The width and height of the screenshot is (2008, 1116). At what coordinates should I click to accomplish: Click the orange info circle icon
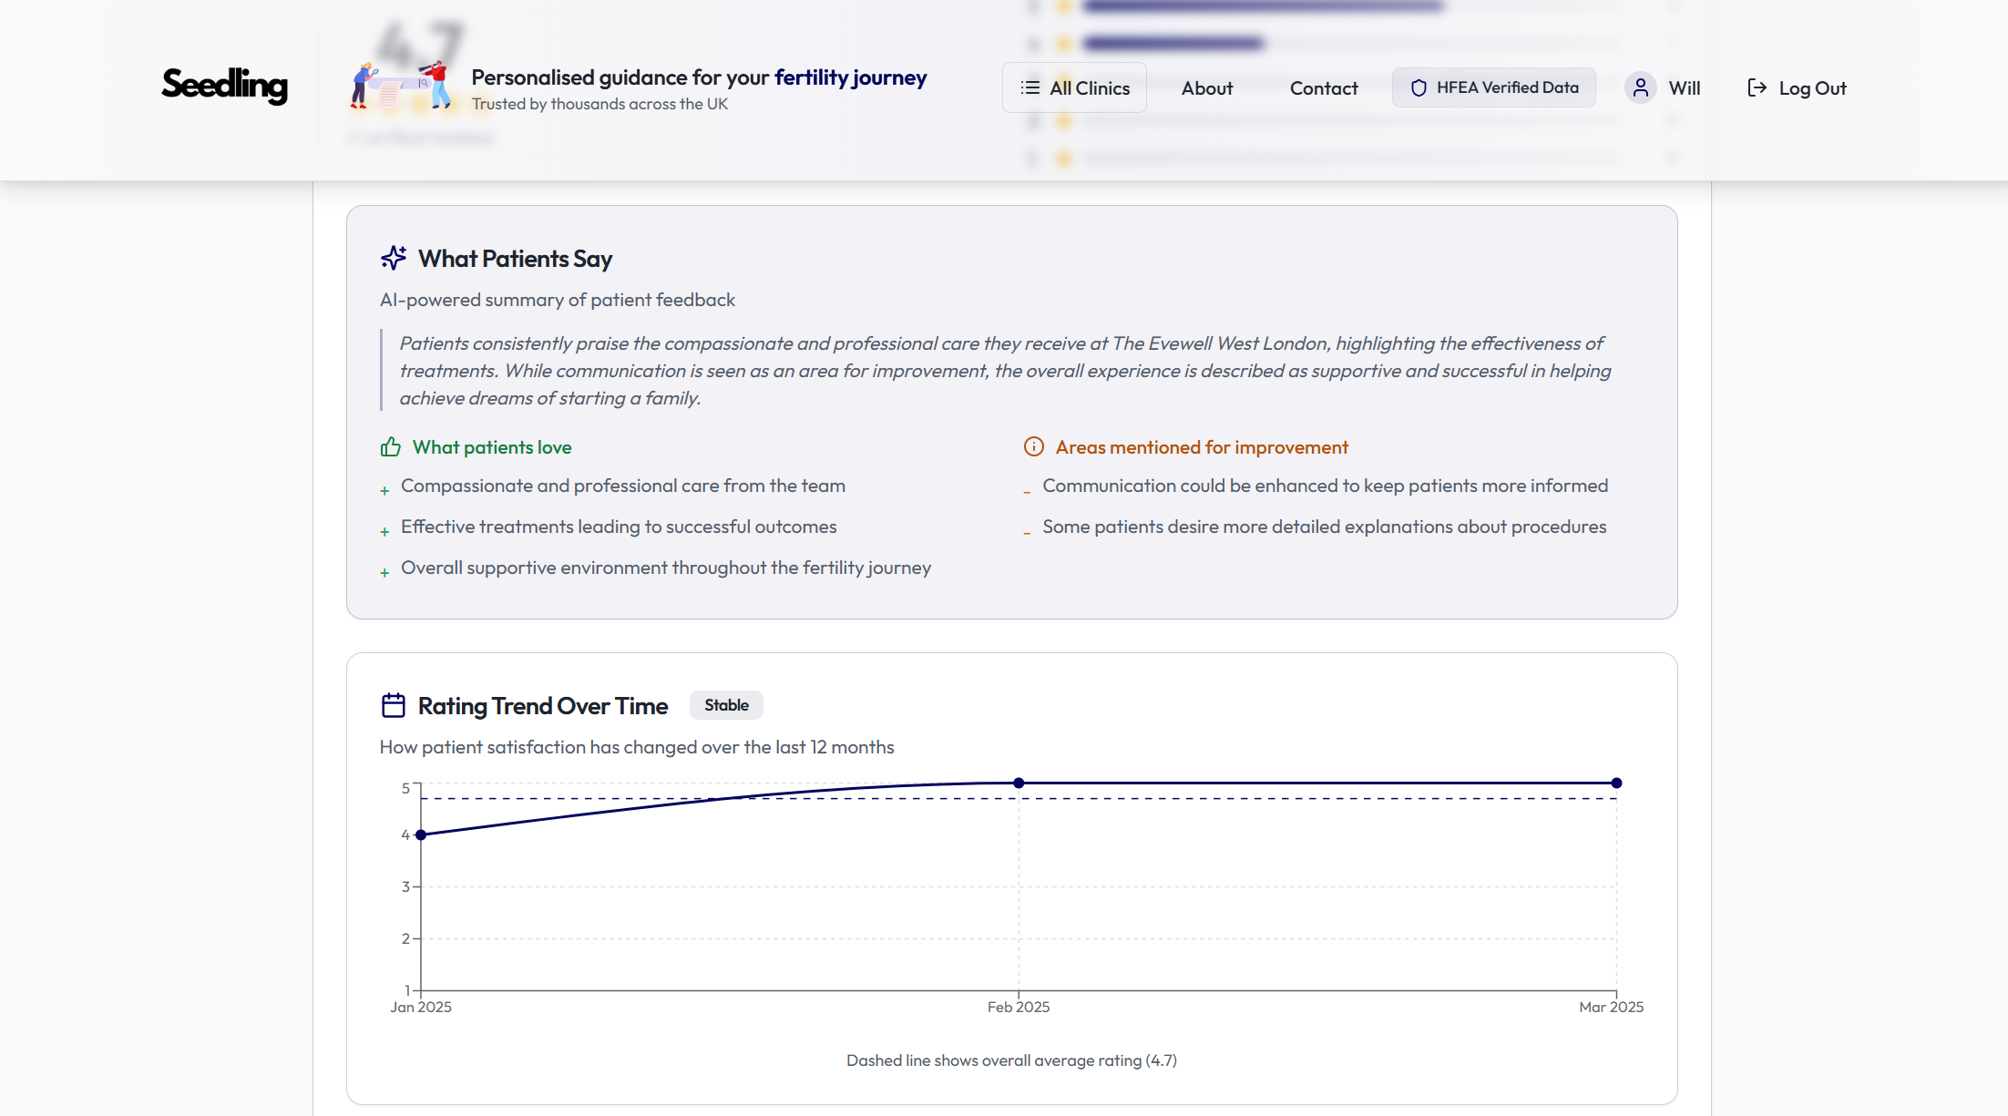[1033, 447]
